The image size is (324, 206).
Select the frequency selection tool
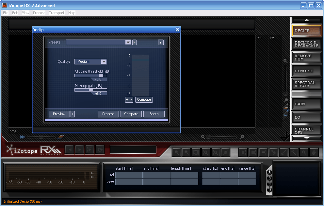pos(263,153)
